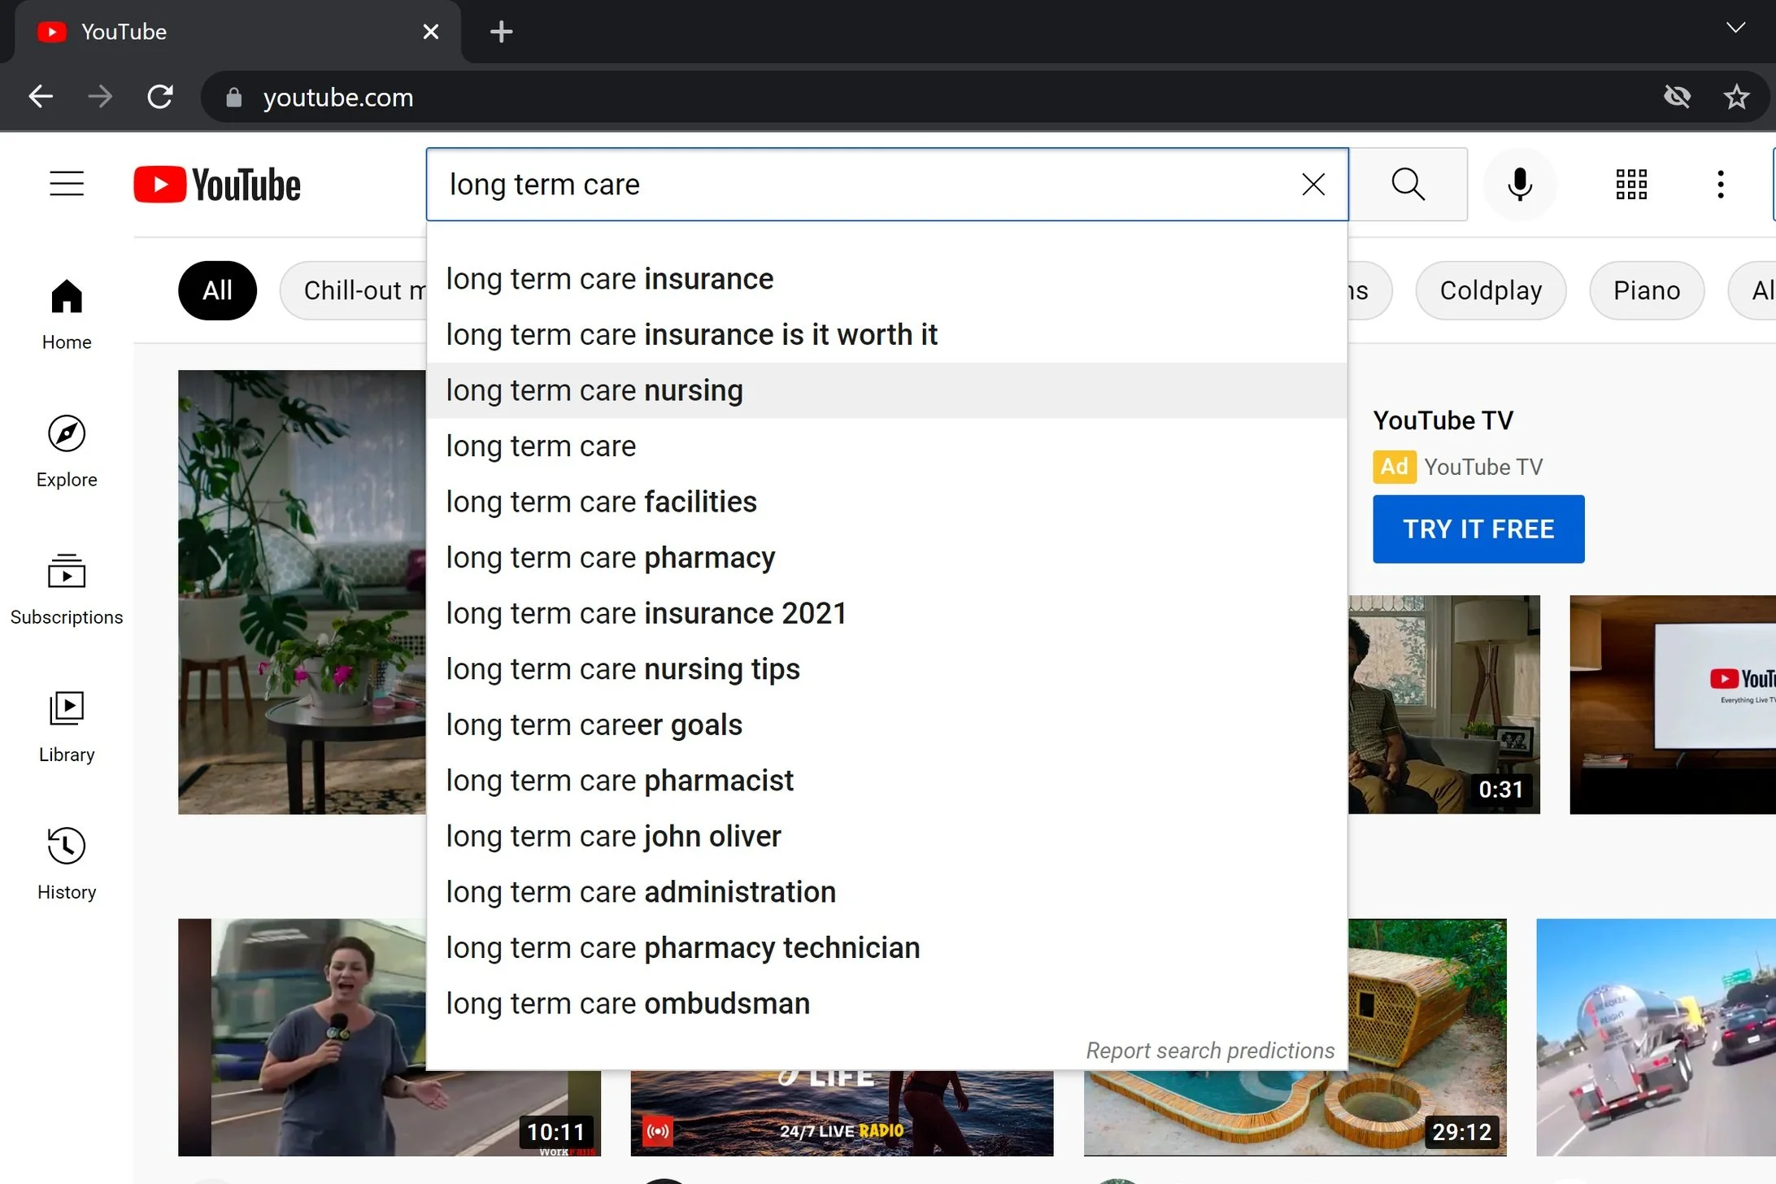Open the YouTube TV screen thumbnail
The image size is (1776, 1184).
click(x=1673, y=704)
